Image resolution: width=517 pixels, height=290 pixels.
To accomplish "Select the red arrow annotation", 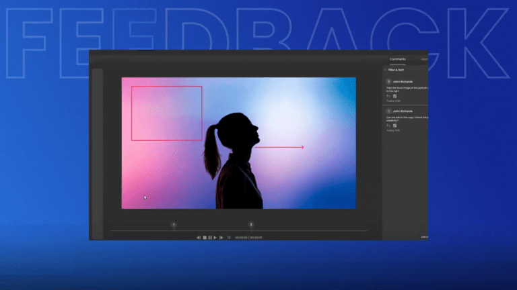I will [279, 147].
